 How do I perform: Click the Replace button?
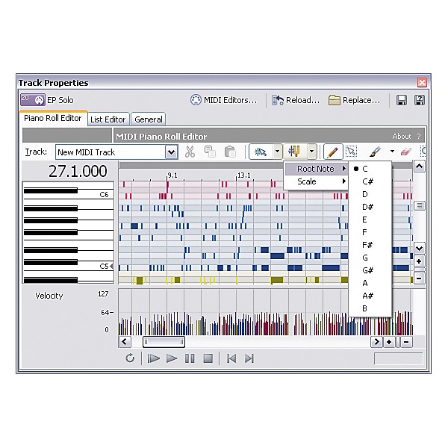(x=354, y=100)
